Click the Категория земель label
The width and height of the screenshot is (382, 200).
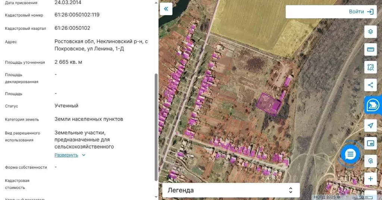point(22,120)
